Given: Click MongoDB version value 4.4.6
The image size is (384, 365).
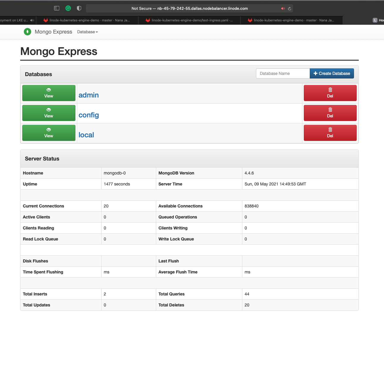Looking at the screenshot, I should point(249,173).
